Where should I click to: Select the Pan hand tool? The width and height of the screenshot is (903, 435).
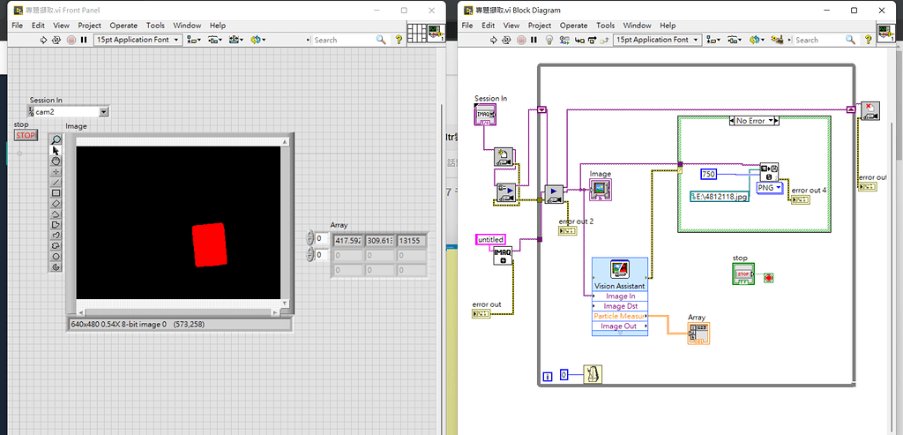point(56,161)
